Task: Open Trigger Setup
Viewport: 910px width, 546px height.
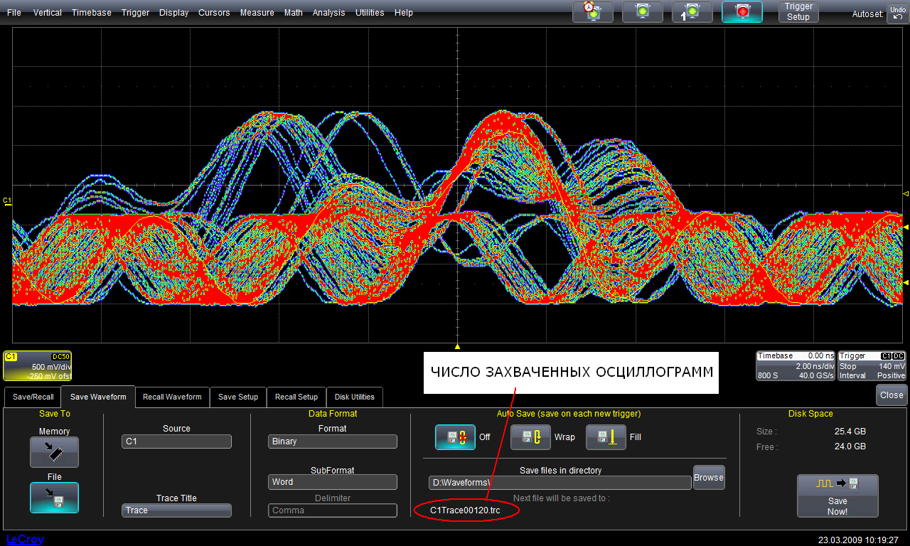Action: click(x=798, y=12)
